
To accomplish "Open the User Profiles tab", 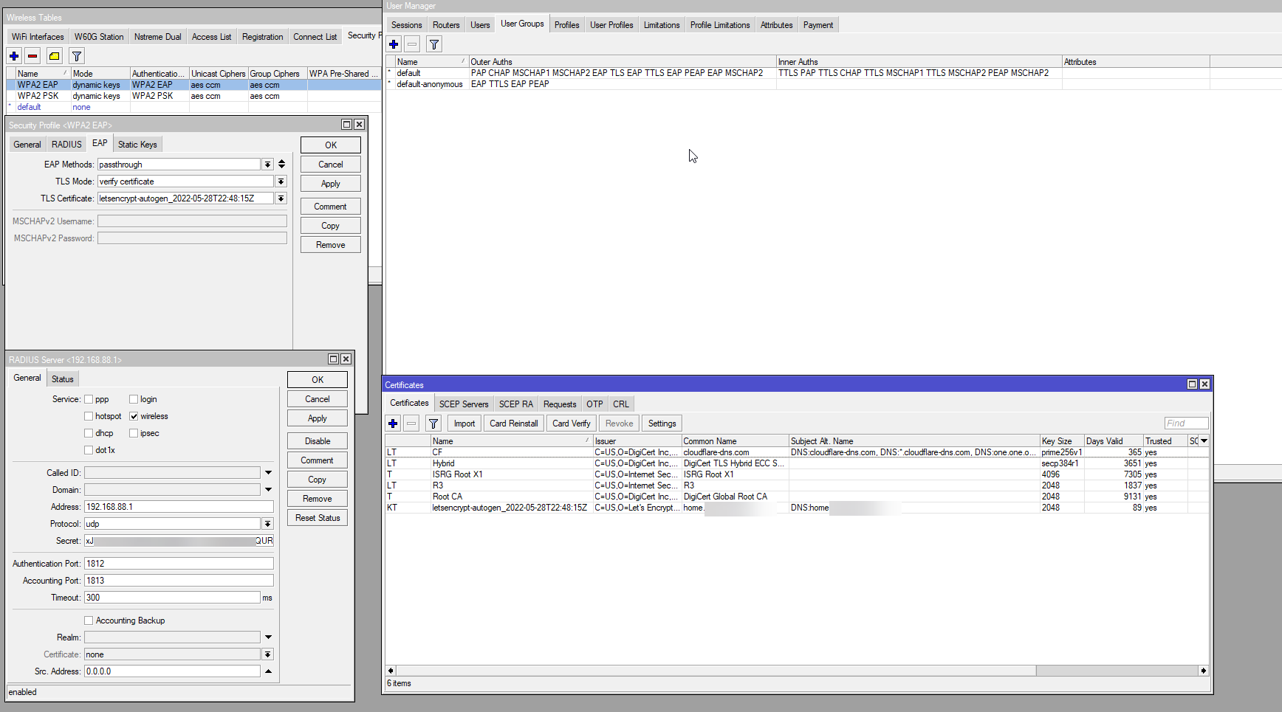I will tap(611, 25).
